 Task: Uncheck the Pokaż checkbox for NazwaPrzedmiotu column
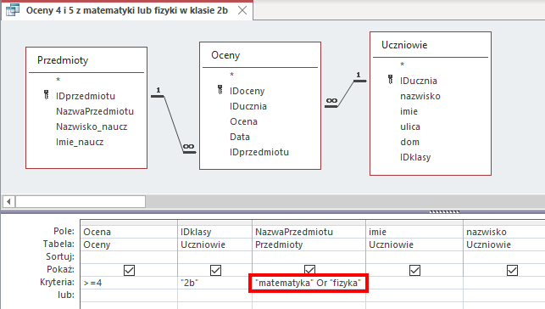(x=309, y=270)
